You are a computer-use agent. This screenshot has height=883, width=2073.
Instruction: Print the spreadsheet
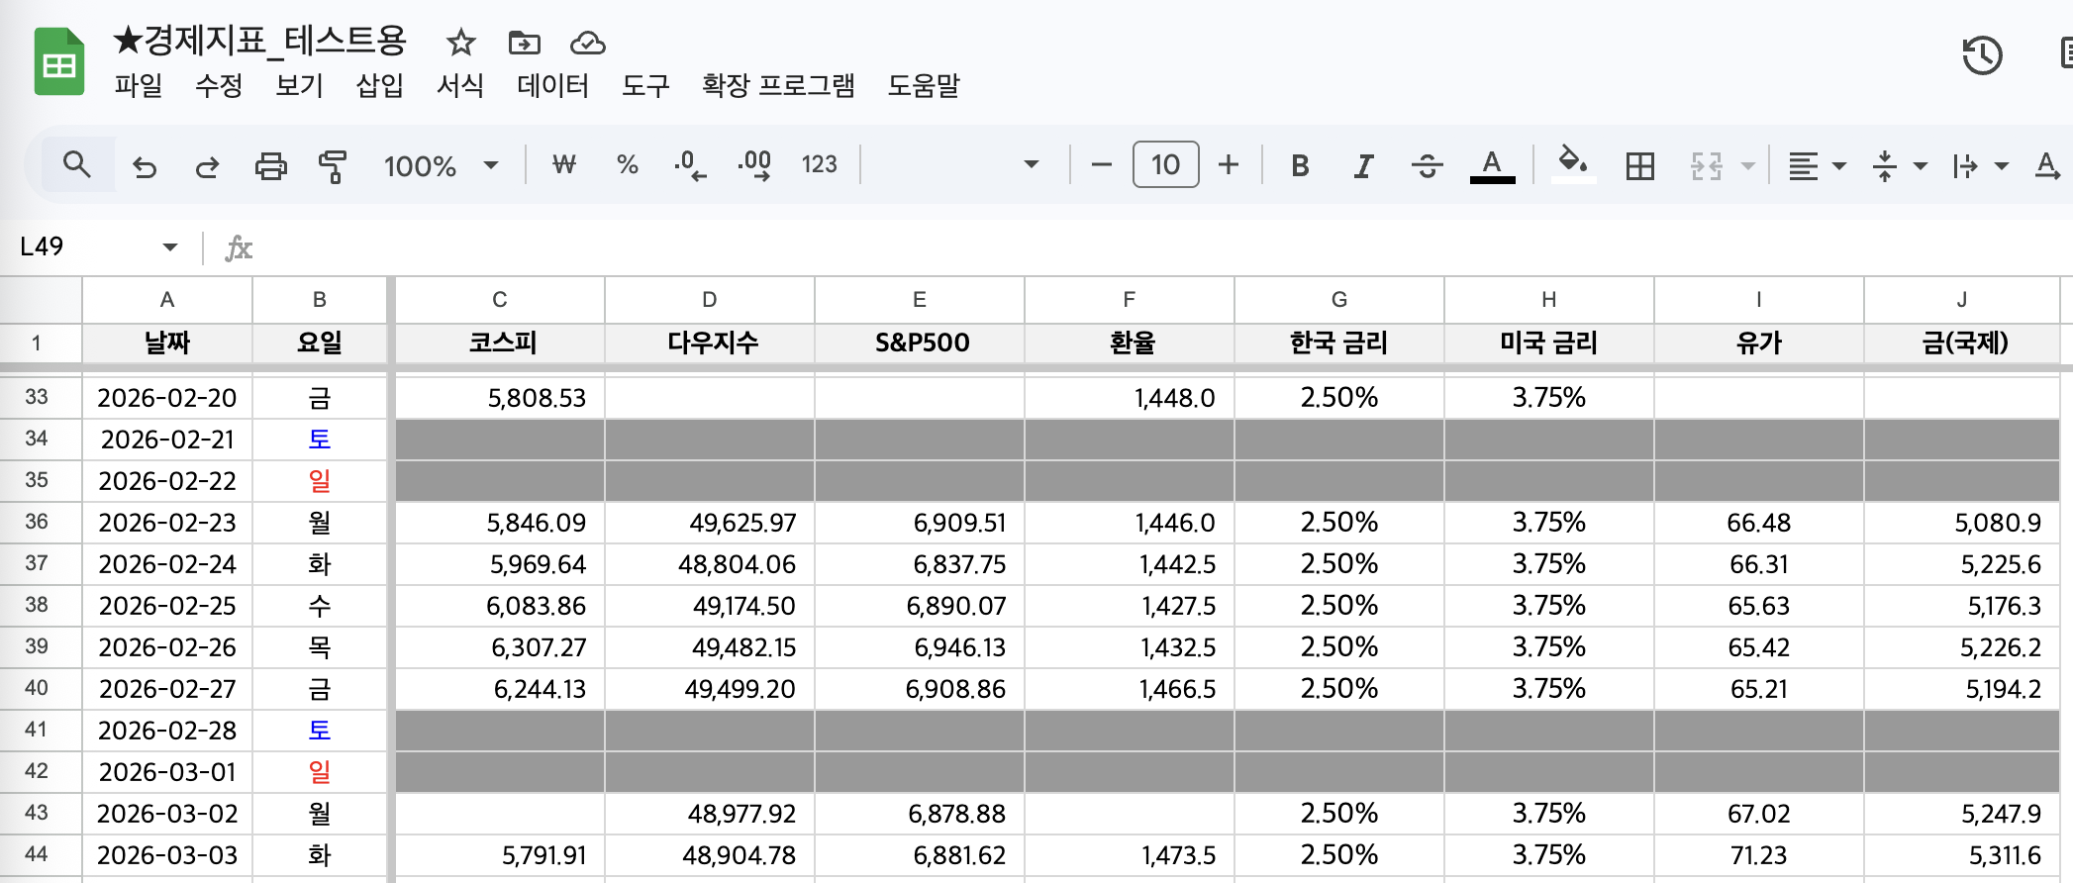(270, 166)
